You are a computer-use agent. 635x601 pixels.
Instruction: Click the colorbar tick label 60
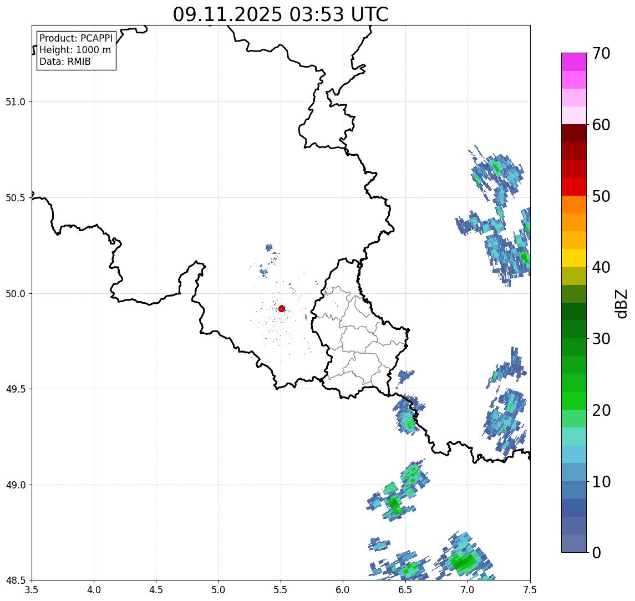(601, 125)
